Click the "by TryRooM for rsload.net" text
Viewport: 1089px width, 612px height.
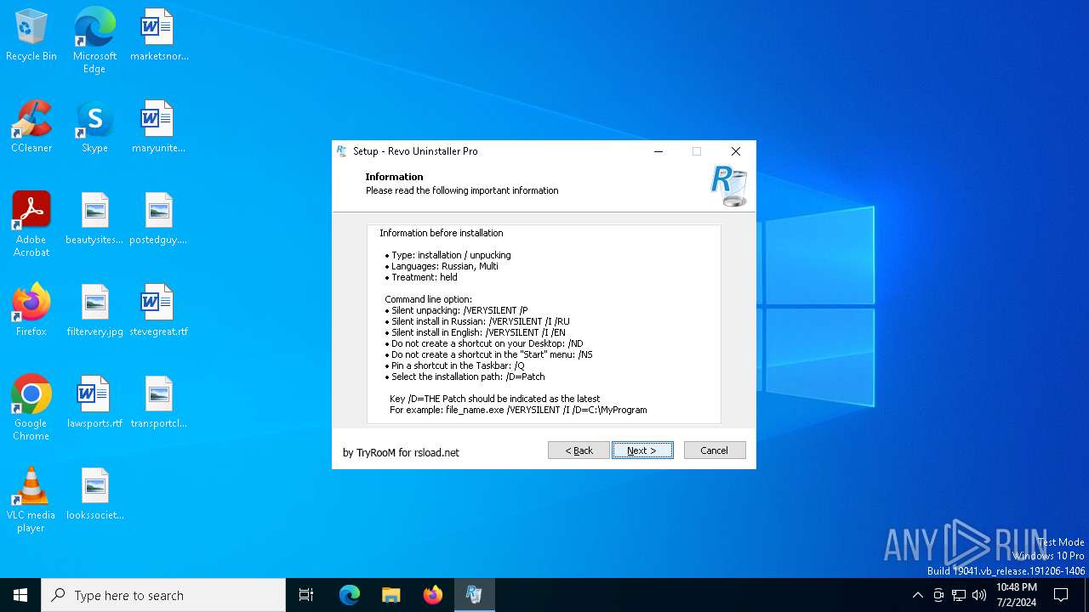point(401,453)
